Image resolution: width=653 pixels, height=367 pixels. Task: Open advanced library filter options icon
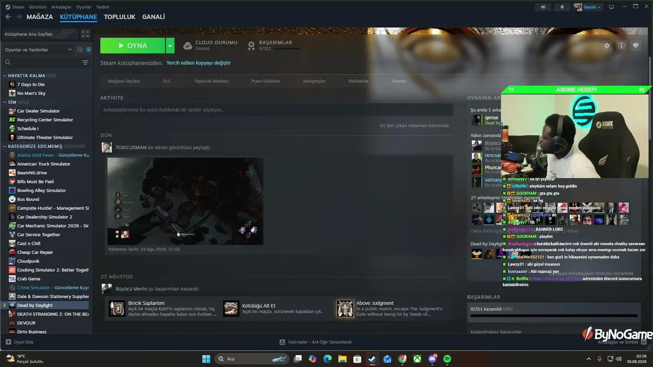[x=85, y=62]
